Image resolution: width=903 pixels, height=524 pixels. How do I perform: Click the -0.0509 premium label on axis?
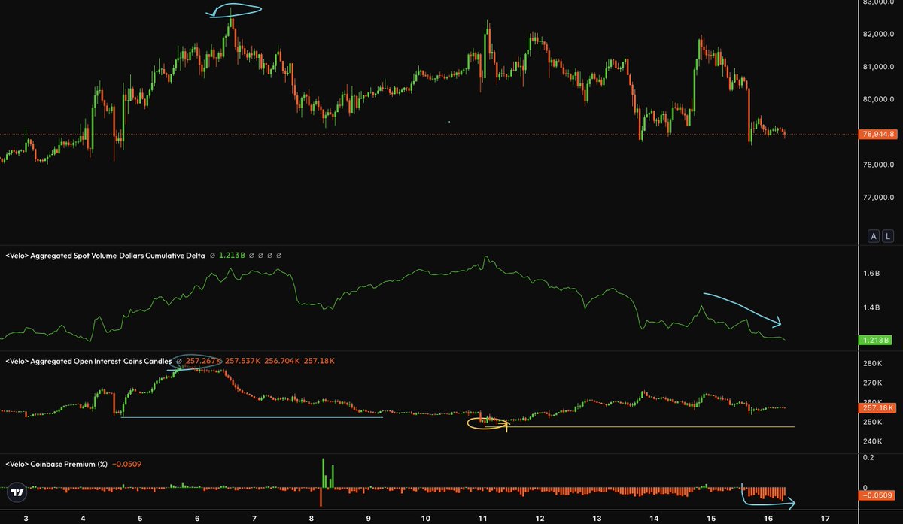tap(877, 495)
